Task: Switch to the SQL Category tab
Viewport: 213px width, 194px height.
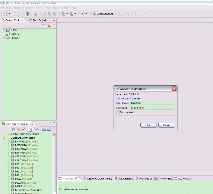Action: click(124, 178)
